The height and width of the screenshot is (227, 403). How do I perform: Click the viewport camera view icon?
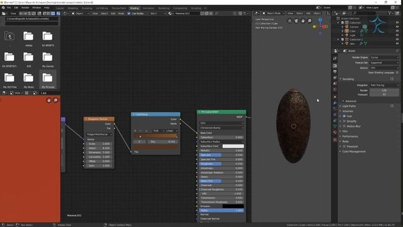[x=296, y=21]
